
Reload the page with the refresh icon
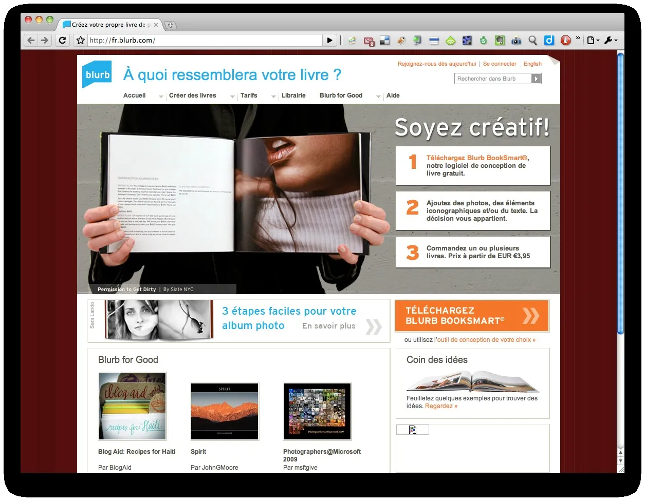(62, 40)
